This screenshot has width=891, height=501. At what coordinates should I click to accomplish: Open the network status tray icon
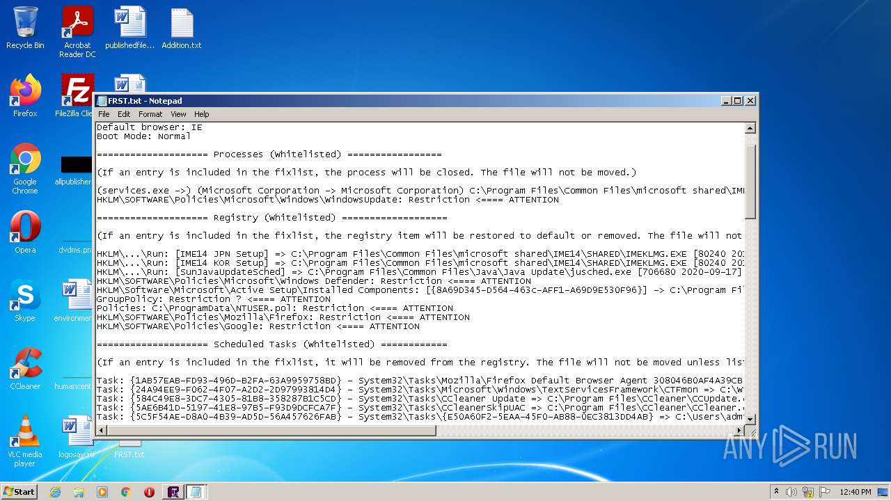pyautogui.click(x=808, y=492)
